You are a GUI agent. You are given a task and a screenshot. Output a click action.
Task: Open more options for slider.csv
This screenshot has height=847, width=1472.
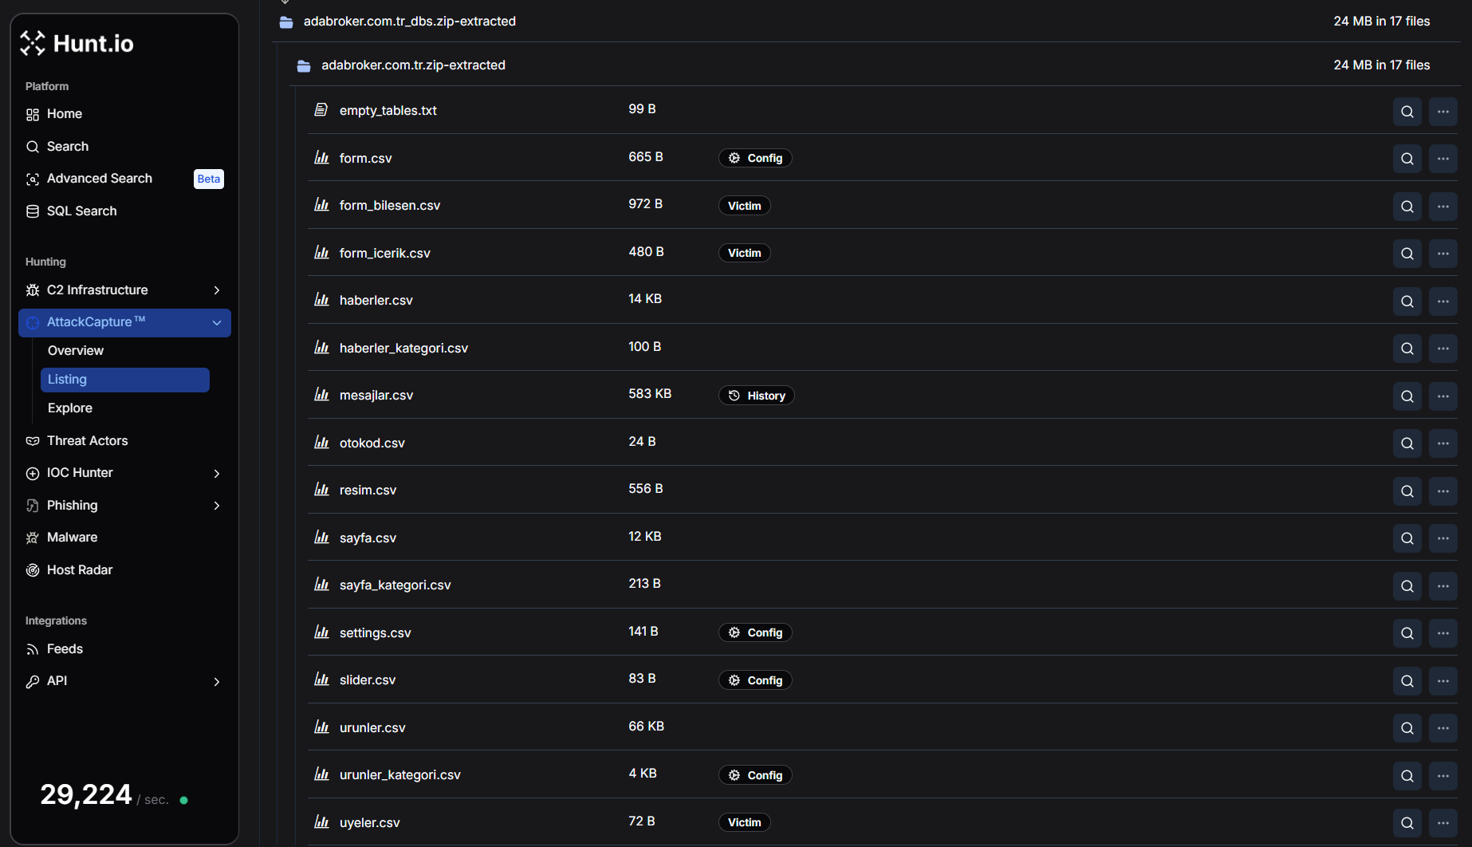1443,681
